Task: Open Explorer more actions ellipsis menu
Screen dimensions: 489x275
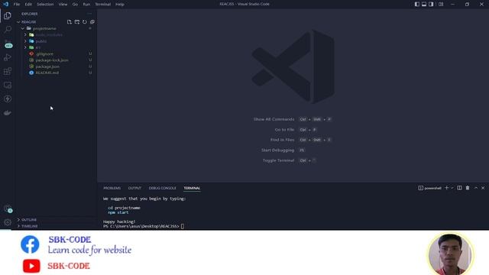Action: pos(89,14)
